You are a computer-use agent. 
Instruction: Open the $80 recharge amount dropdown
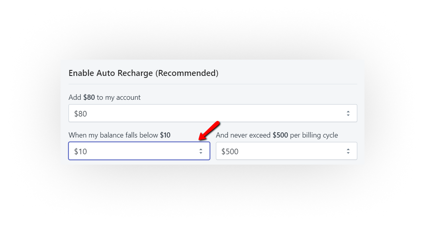(212, 113)
